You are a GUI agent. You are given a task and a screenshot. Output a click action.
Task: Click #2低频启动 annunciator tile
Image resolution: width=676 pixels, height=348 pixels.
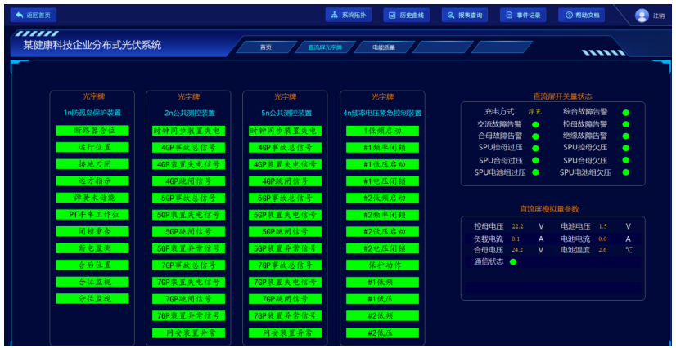tap(382, 198)
